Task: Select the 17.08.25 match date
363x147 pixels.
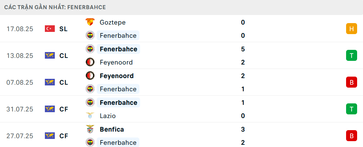Action: (x=20, y=29)
